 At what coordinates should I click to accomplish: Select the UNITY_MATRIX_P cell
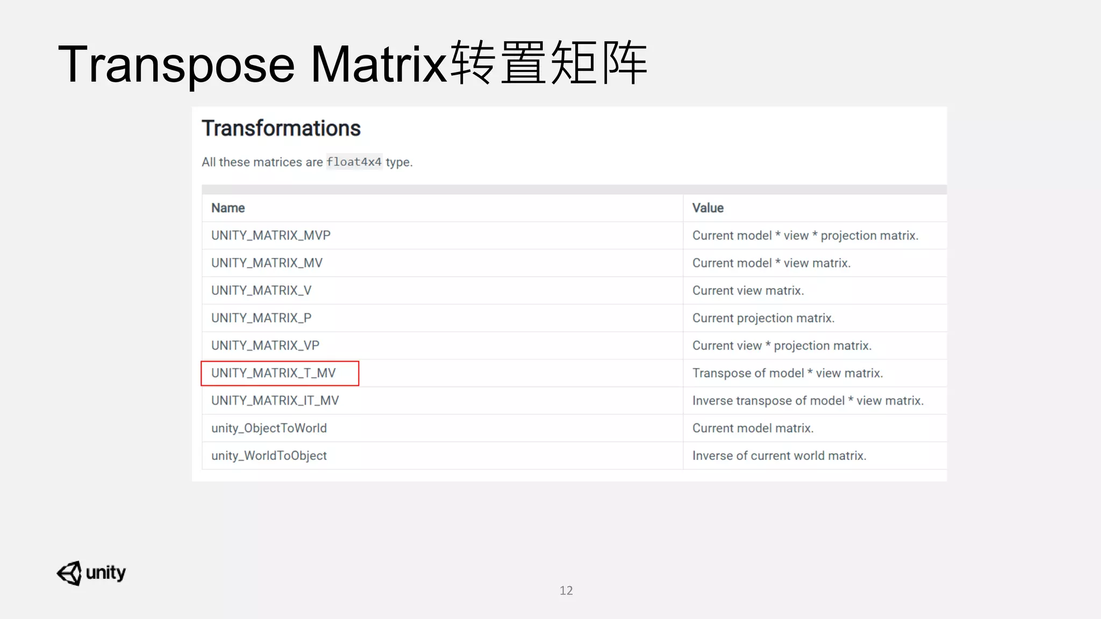pyautogui.click(x=261, y=318)
